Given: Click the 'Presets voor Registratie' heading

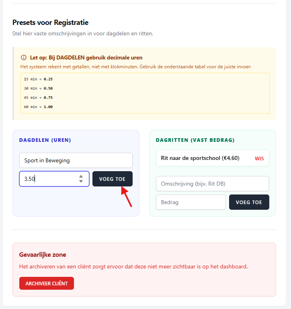Looking at the screenshot, I should [x=50, y=23].
